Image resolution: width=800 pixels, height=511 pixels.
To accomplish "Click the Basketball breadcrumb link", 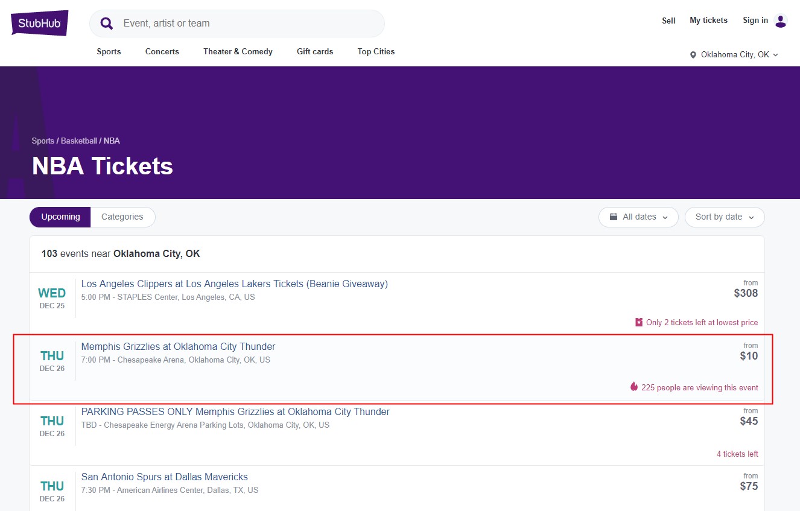I will pos(79,141).
